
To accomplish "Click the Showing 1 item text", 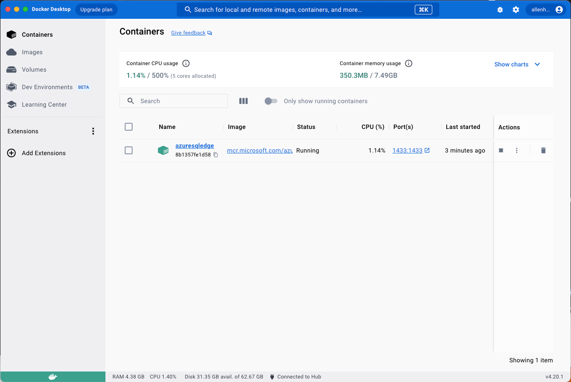I will pyautogui.click(x=531, y=361).
